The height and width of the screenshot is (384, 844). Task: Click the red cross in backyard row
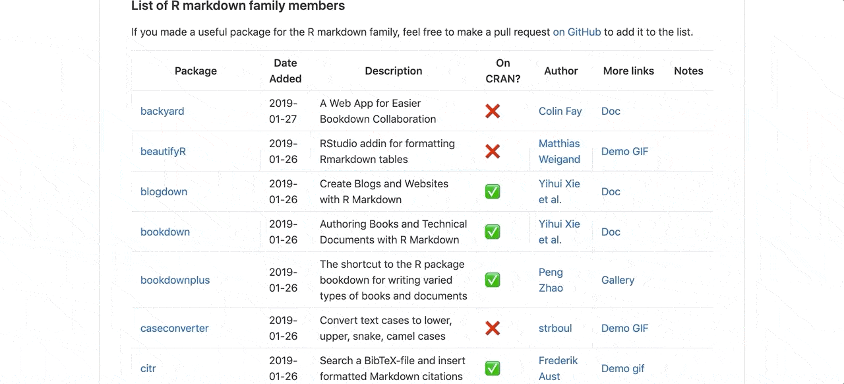[x=493, y=112]
